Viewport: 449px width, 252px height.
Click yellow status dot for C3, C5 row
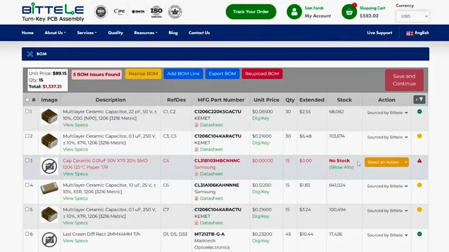point(420,136)
